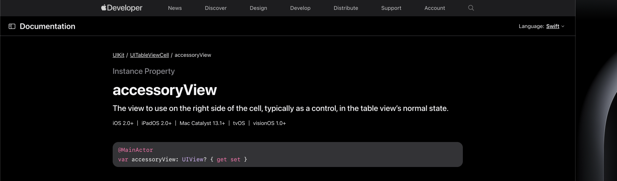Click the Mac Catalyst 13.1+ availability label
The height and width of the screenshot is (181, 617).
[x=202, y=123]
